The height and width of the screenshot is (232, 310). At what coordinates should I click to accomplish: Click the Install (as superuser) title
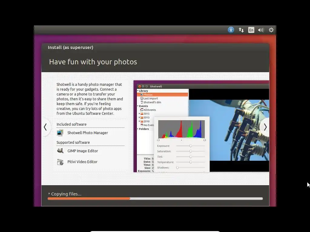click(x=70, y=47)
